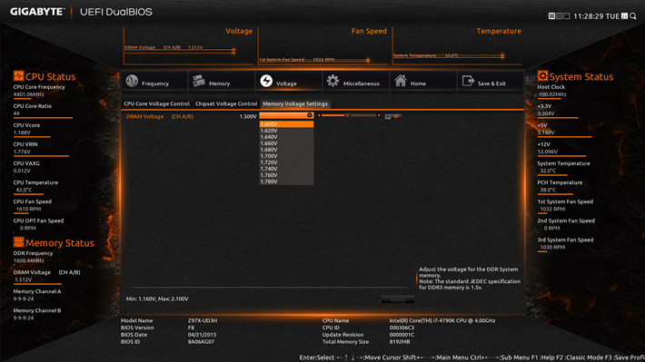The image size is (645, 362).
Task: Click the Apply button
Action: point(397,299)
